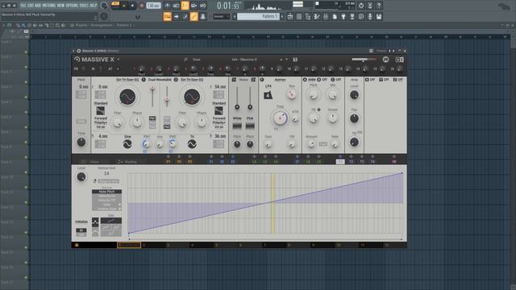Click the NI round logo icon in header
516x290 pixels.
coord(385,60)
